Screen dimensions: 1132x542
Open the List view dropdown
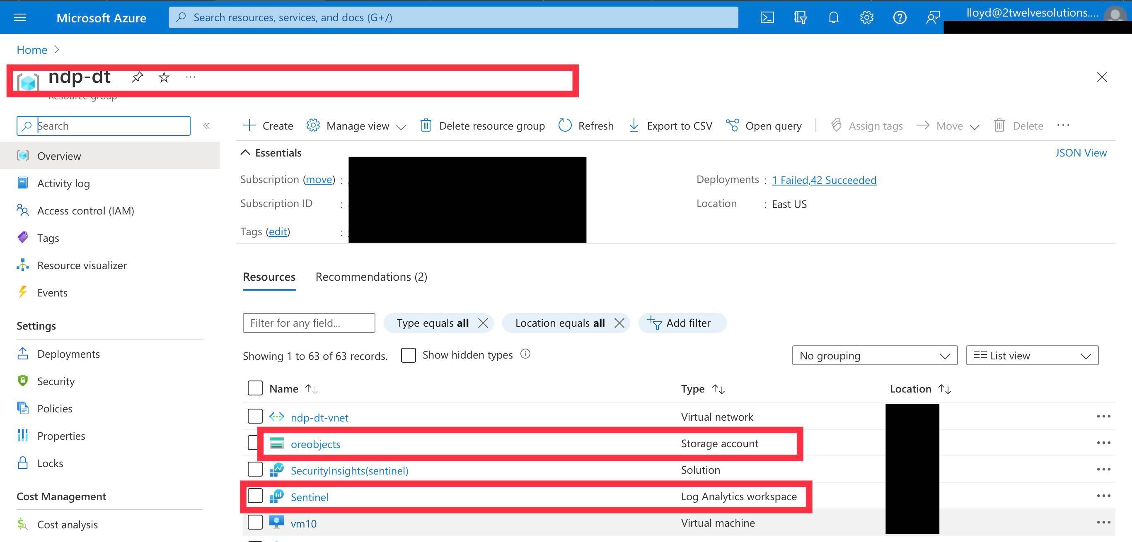click(1032, 355)
